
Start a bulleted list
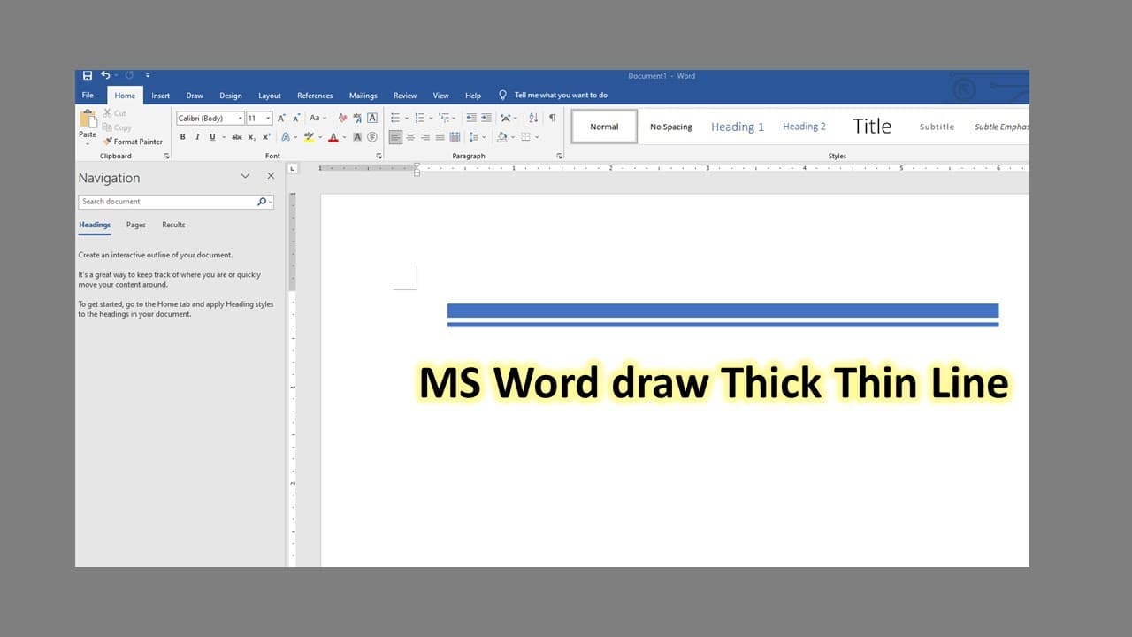(x=395, y=118)
